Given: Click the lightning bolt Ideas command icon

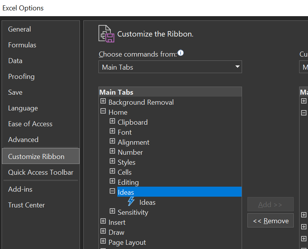Looking at the screenshot, I should (131, 201).
